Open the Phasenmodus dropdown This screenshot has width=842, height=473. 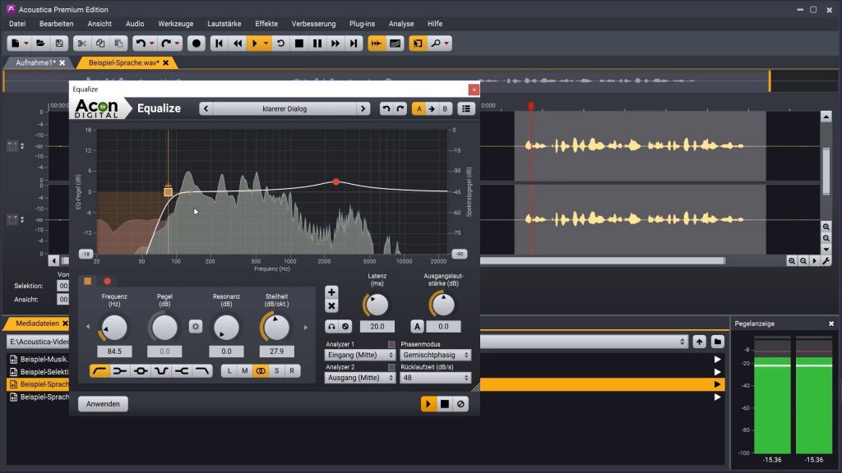click(x=434, y=355)
